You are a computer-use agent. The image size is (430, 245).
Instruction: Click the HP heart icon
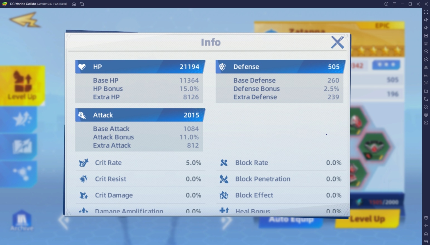82,67
